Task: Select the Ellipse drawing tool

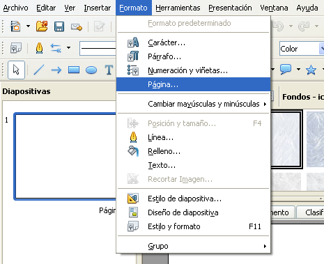Action: point(91,70)
